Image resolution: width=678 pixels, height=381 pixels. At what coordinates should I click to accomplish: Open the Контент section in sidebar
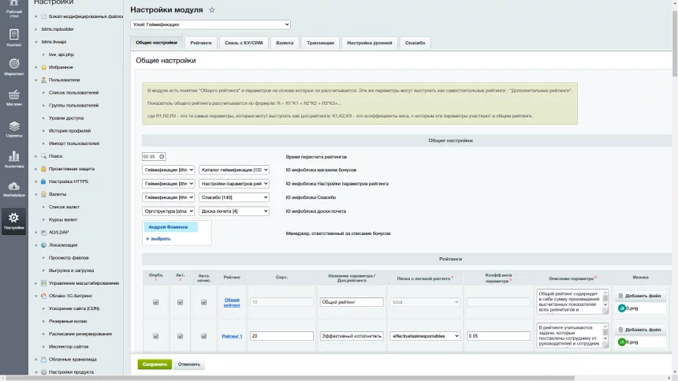(14, 38)
